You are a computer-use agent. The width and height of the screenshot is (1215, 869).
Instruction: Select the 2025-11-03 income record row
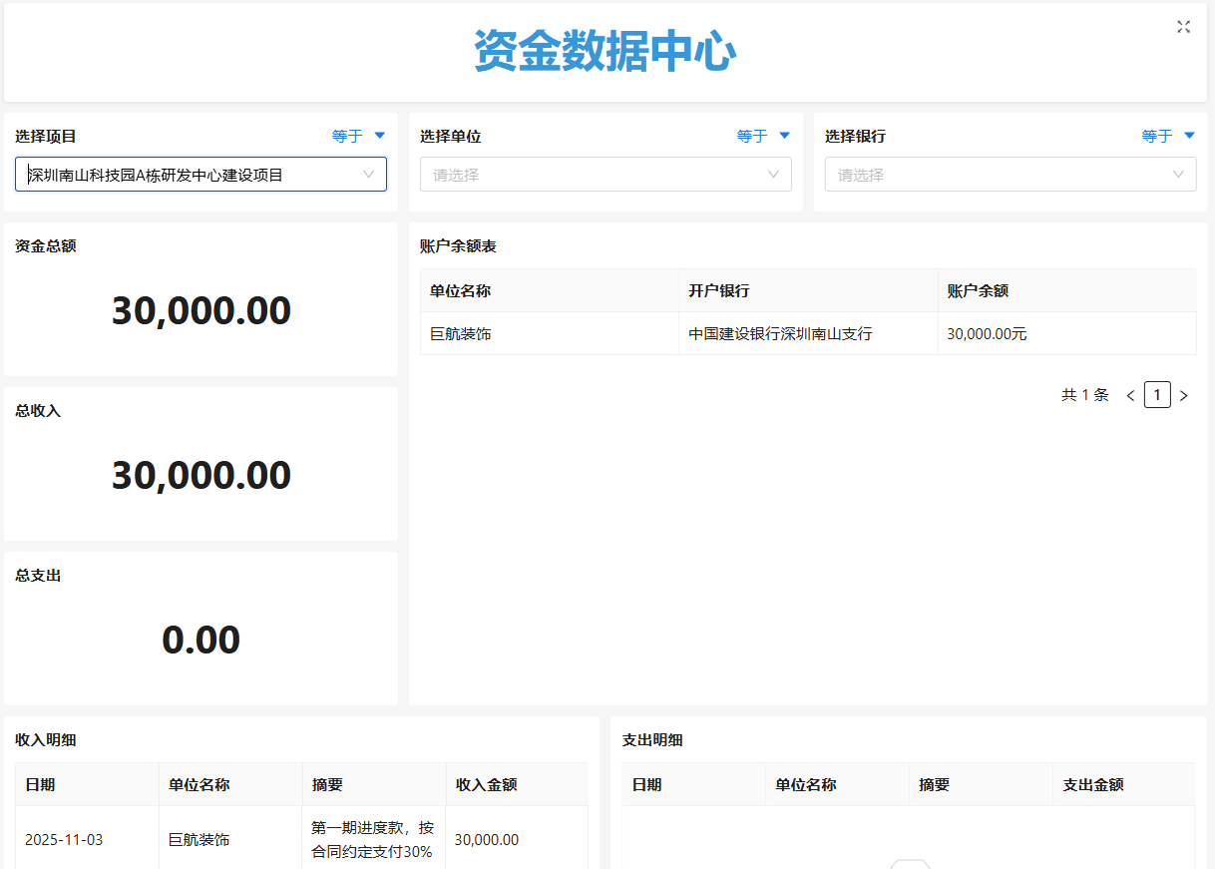[x=64, y=840]
